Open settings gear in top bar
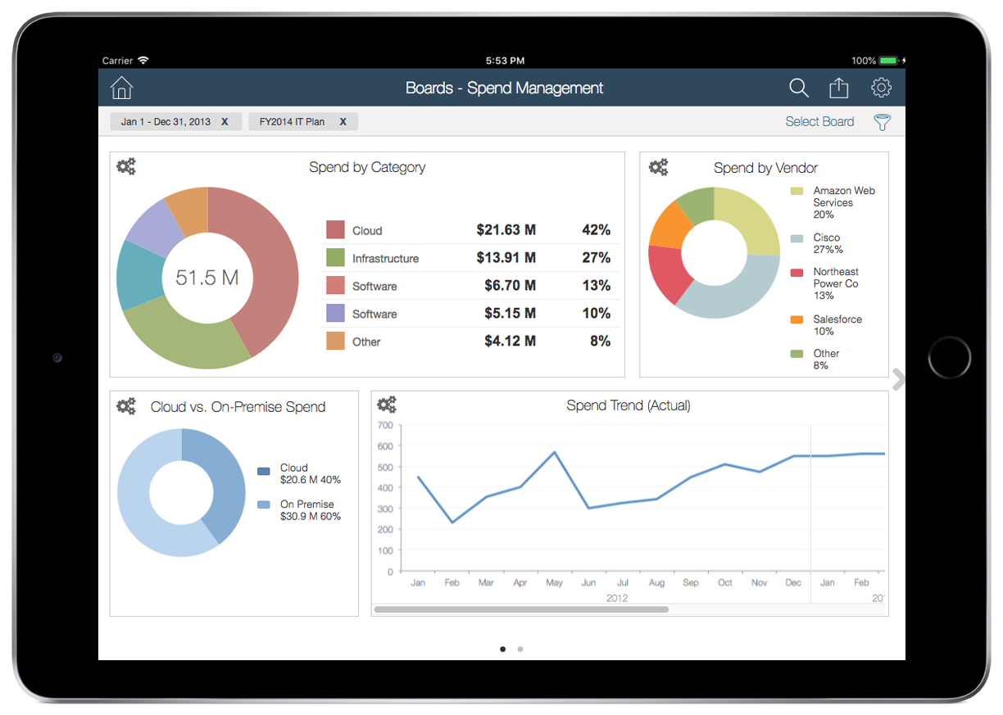The width and height of the screenshot is (1003, 715). tap(881, 88)
